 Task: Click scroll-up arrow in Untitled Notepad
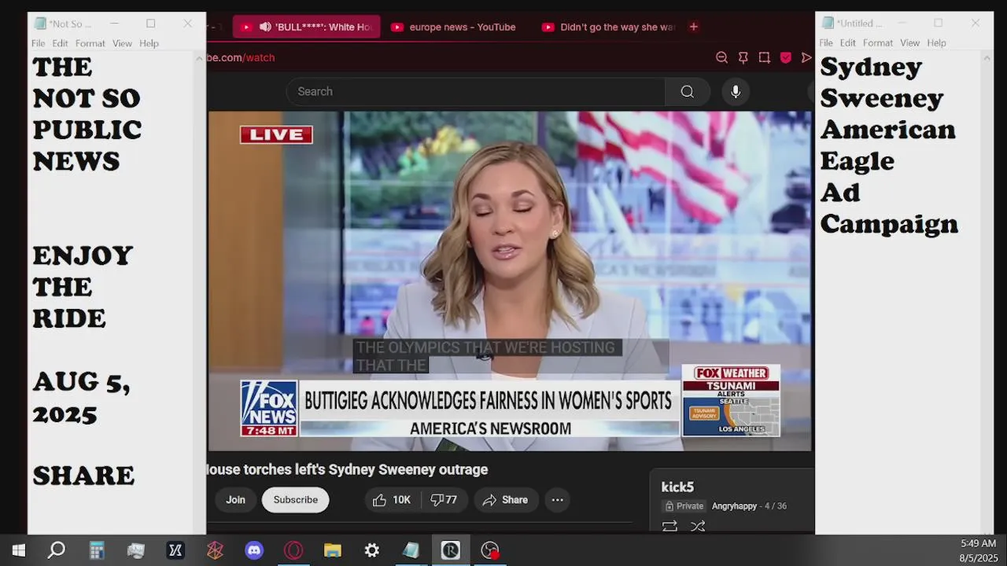click(987, 58)
